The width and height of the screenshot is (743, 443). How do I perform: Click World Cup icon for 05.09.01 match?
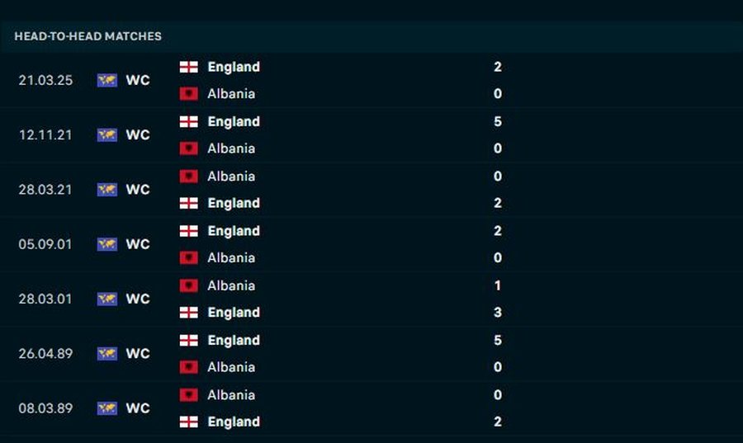[x=107, y=244]
